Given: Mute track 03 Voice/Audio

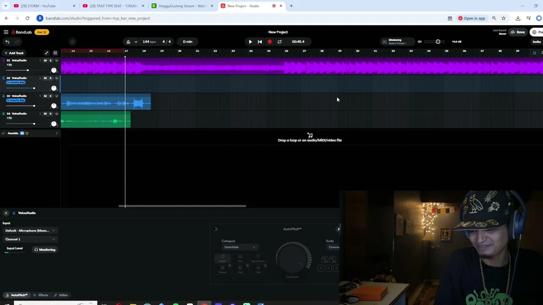Looking at the screenshot, I should point(45,96).
